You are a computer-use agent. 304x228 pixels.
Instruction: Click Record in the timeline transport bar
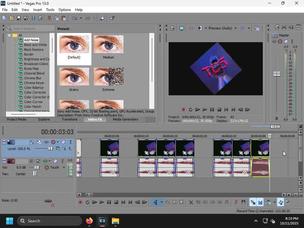(80, 202)
